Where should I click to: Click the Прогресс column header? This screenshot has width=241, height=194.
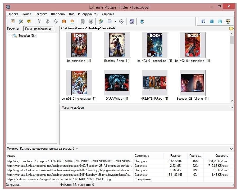[x=195, y=156]
